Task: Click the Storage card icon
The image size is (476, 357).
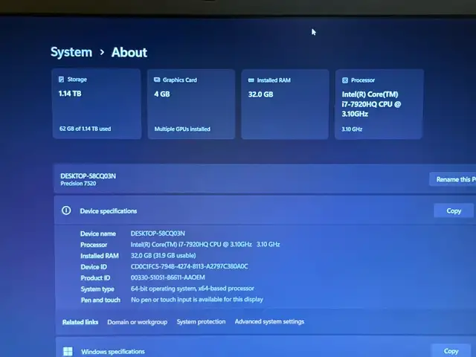Action: [61, 80]
